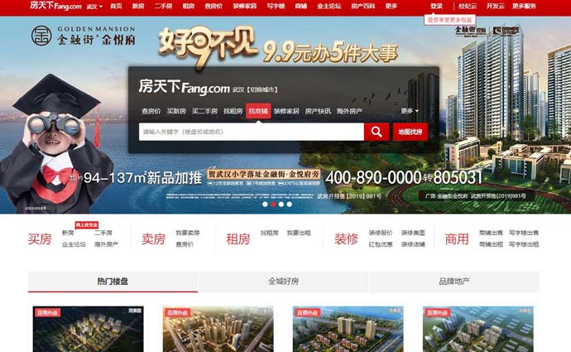Screen dimensions: 571x352
Task: Switch to the 热门楼盘 tab
Action: 113,282
